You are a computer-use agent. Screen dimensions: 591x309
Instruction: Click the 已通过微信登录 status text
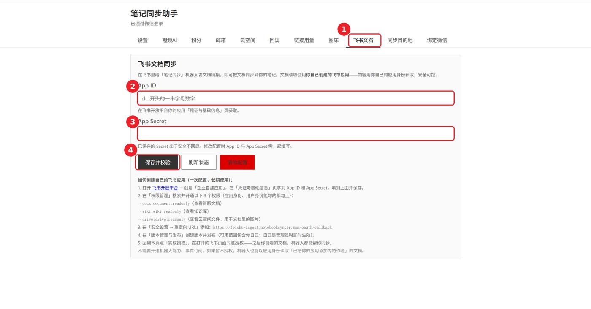point(147,24)
